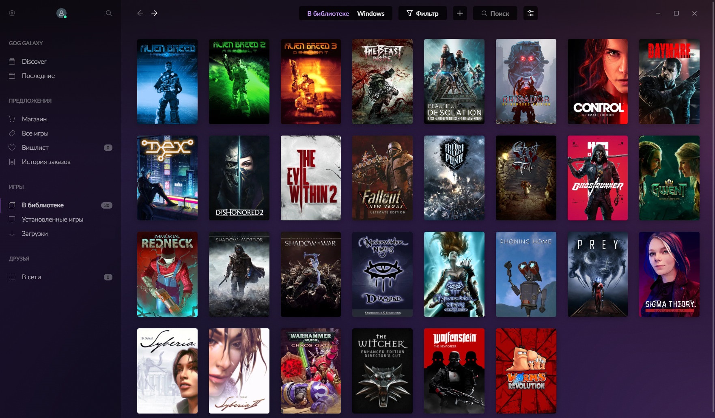Image resolution: width=715 pixels, height=418 pixels.
Task: Open the Фильтр filter dropdown
Action: 422,13
